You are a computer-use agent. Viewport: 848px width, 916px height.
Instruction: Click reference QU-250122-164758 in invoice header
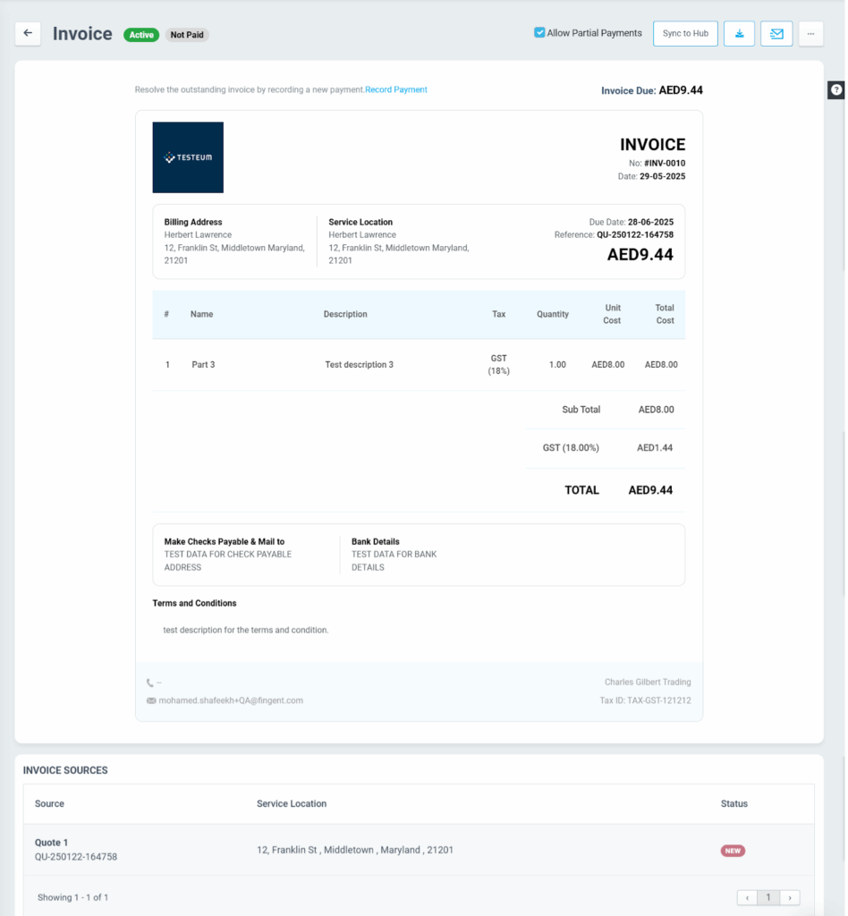click(x=635, y=235)
